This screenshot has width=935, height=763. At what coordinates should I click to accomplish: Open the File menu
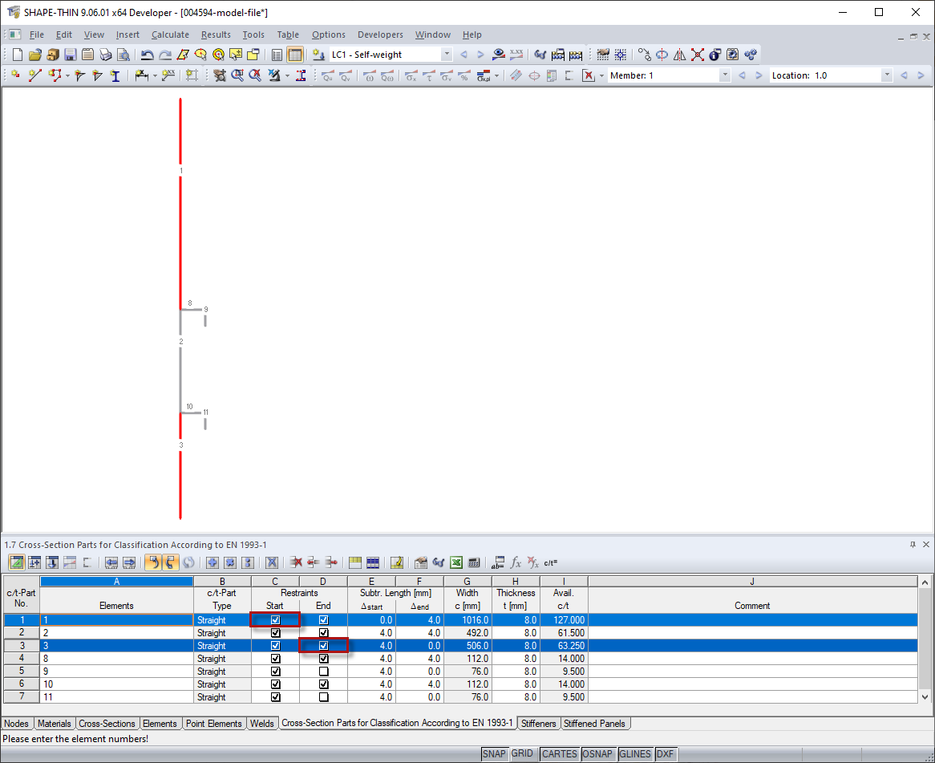click(36, 34)
